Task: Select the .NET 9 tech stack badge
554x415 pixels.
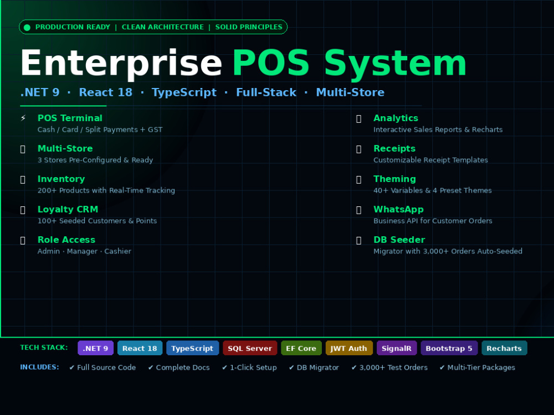Action: point(95,348)
